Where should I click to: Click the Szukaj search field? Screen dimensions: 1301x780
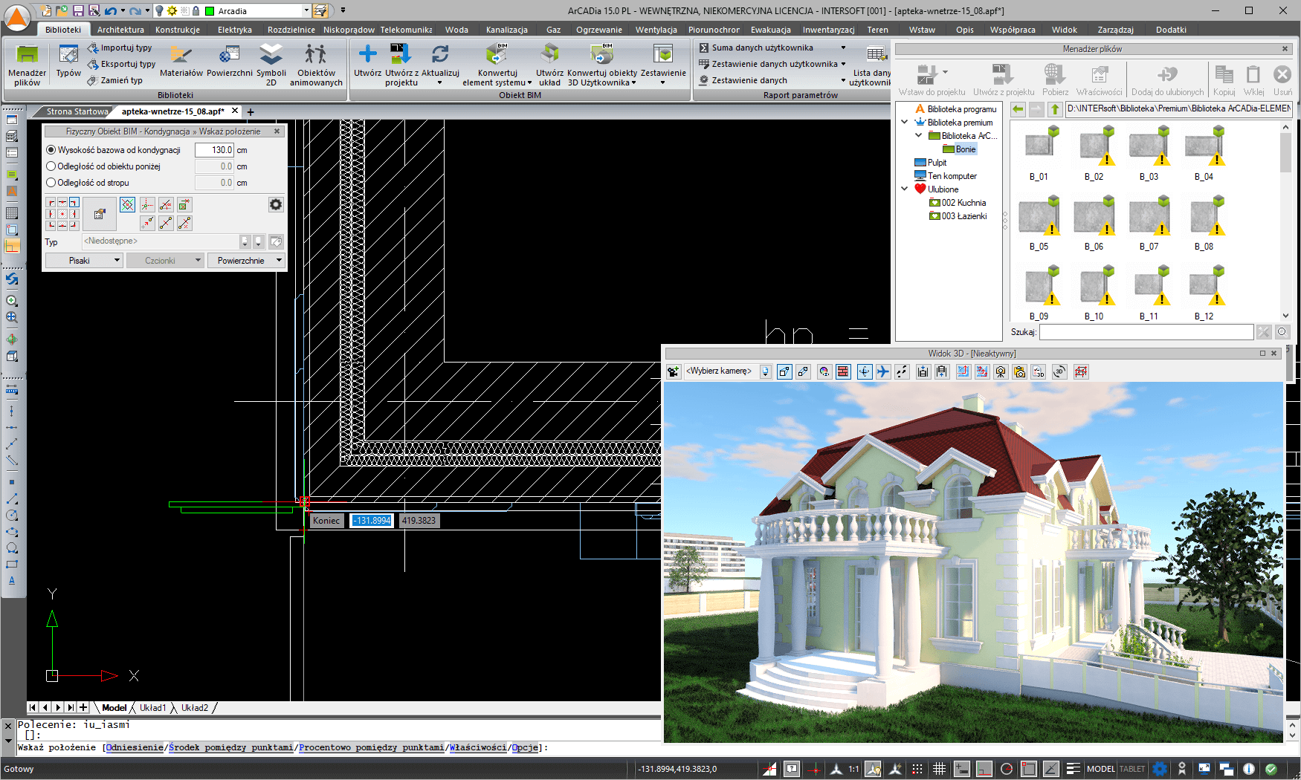pos(1147,332)
